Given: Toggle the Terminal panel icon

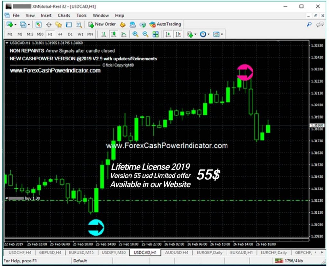Looking at the screenshot, I should pyautogui.click(x=69, y=24).
